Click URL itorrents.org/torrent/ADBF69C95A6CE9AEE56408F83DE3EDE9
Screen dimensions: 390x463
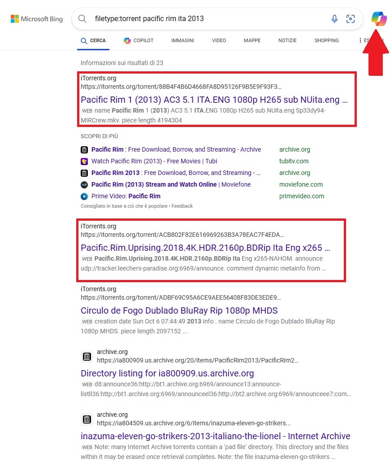[x=181, y=297]
